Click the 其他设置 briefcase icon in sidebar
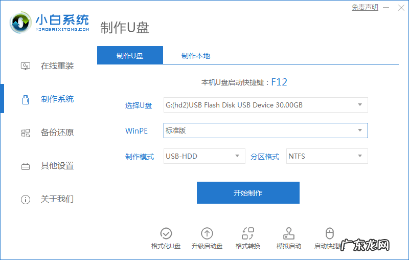 [x=26, y=166]
